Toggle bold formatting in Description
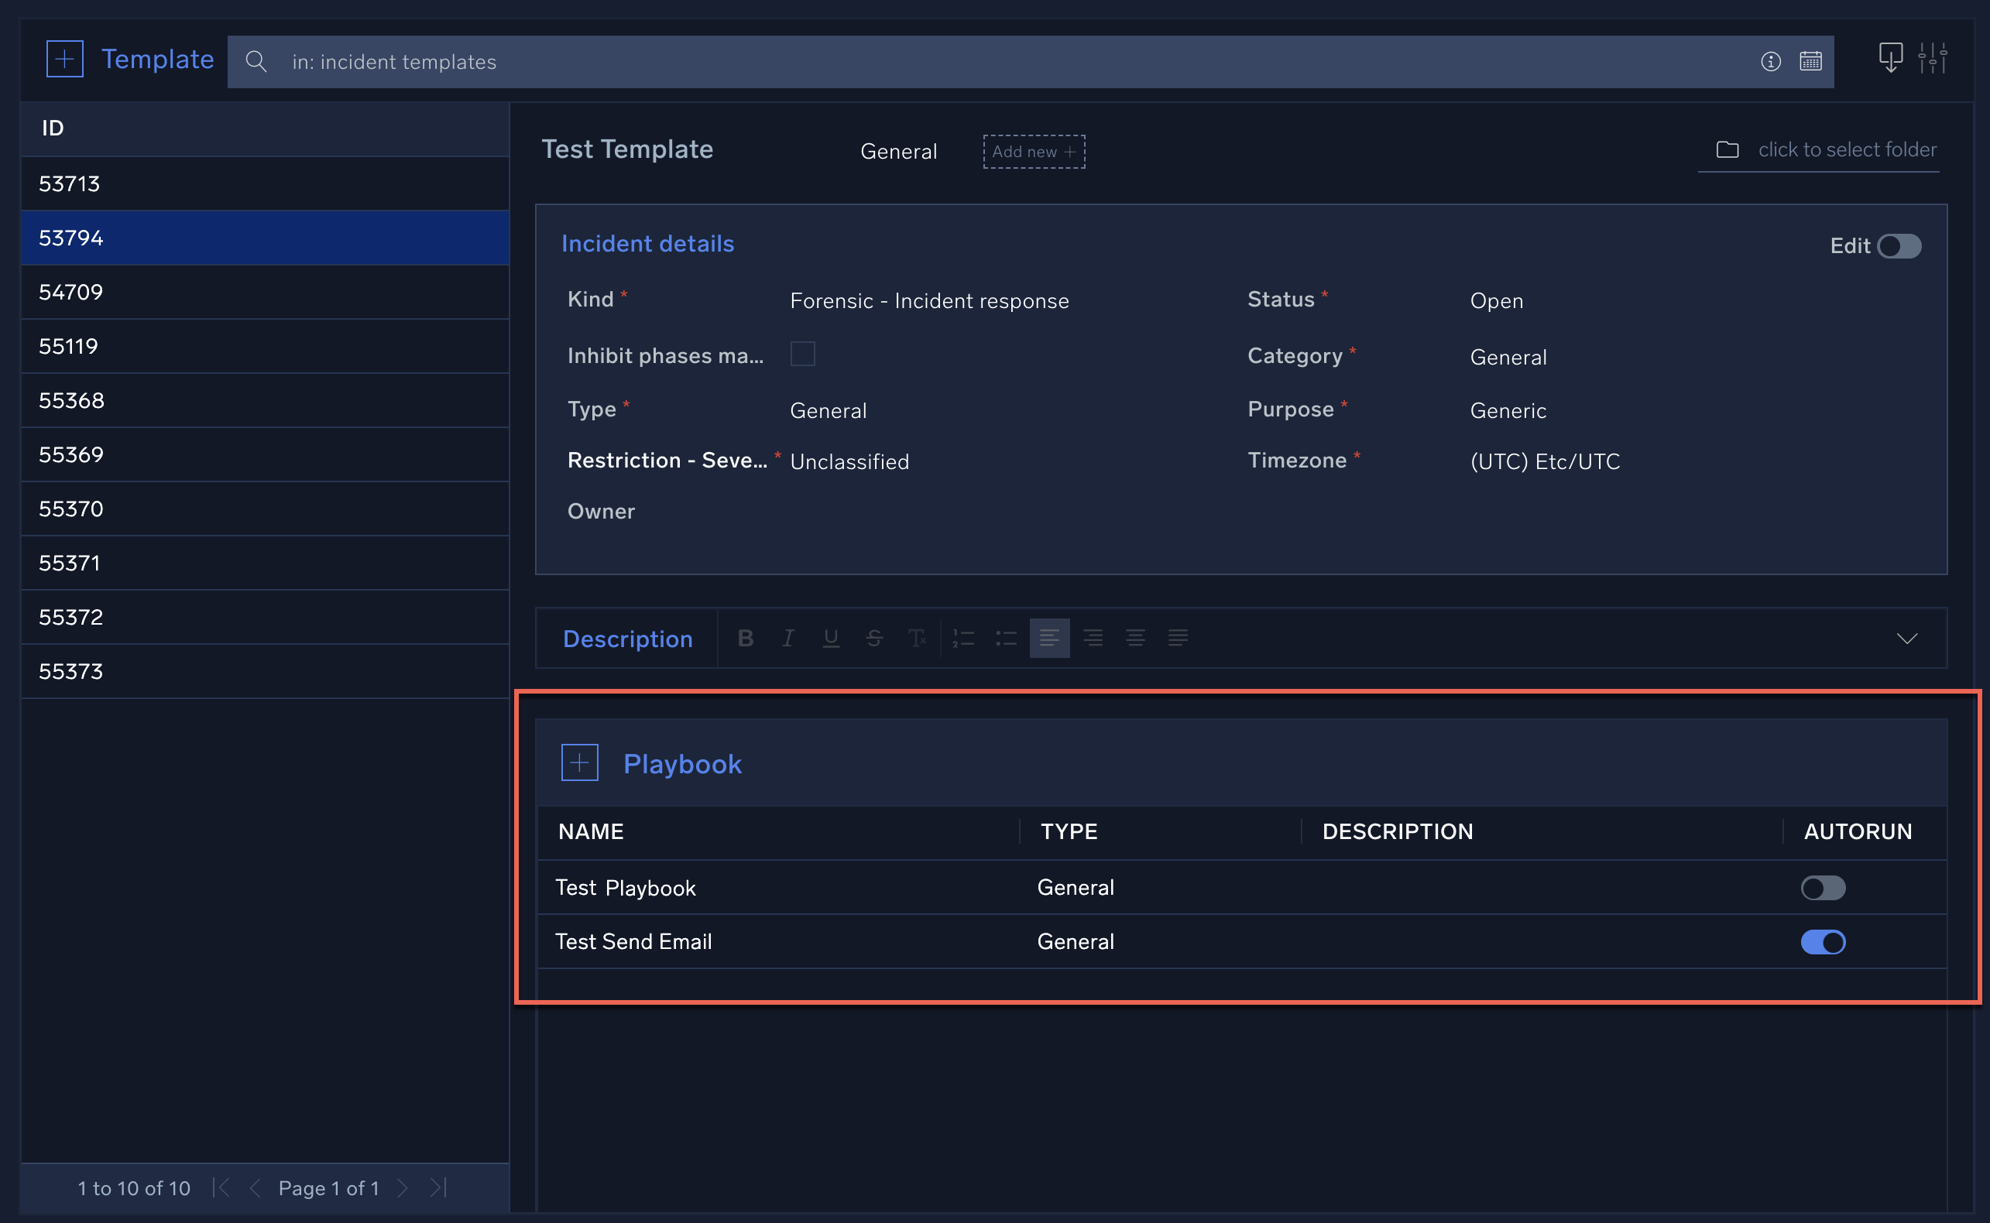This screenshot has height=1223, width=1990. tap(745, 638)
